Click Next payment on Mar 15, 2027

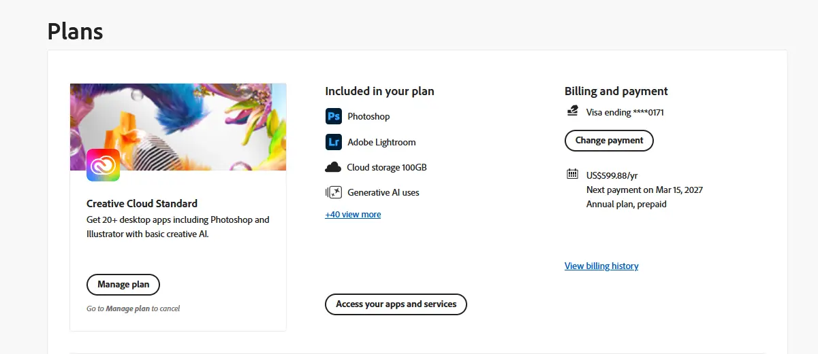point(644,190)
